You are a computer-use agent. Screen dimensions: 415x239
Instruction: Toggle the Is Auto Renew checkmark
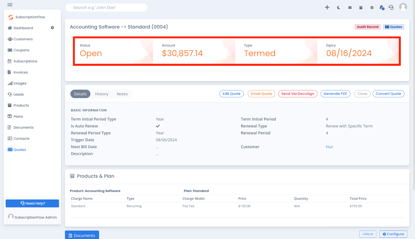(x=158, y=126)
